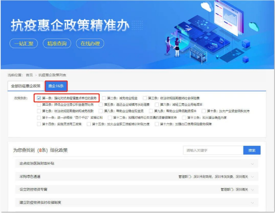The image size is (275, 213).
Task: Expand the 定点收治医院财政补贴 row chevron
Action: [x=252, y=164]
